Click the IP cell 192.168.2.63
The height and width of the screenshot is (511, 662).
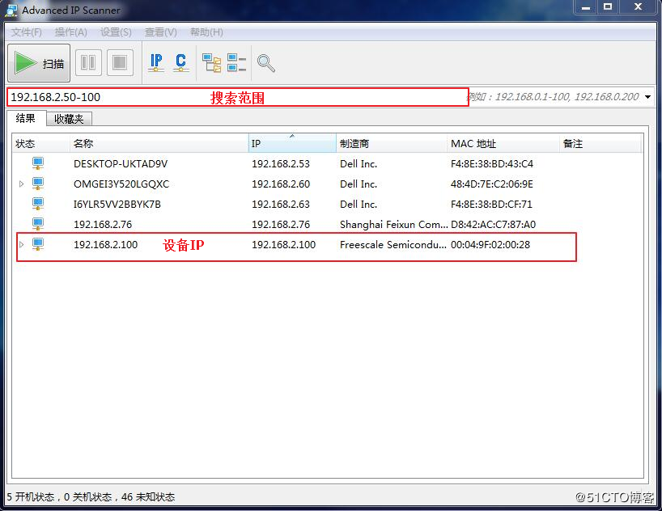coord(281,205)
